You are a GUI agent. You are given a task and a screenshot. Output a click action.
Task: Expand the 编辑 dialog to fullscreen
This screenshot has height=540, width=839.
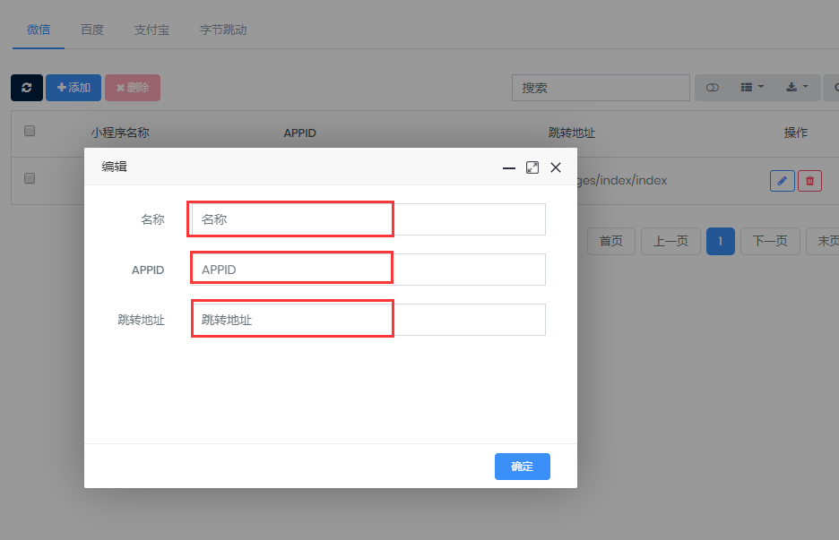[532, 167]
